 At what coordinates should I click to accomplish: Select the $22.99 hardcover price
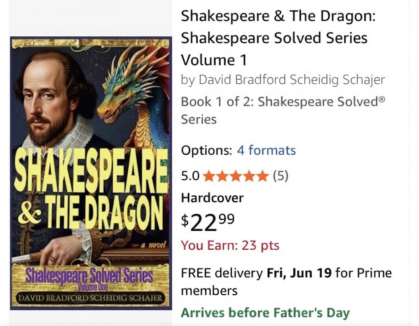pos(208,222)
